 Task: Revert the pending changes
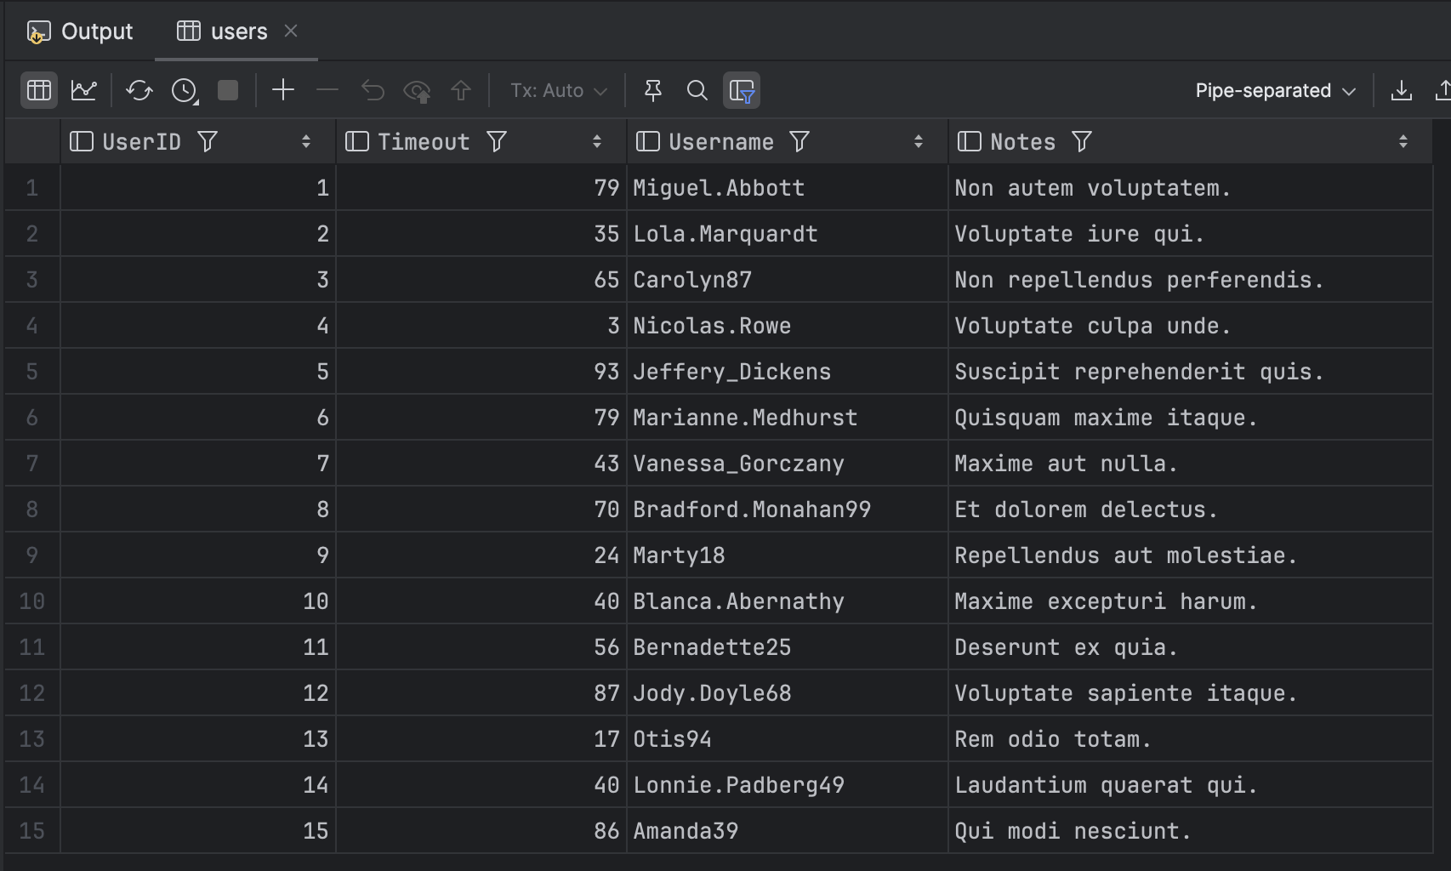[373, 90]
